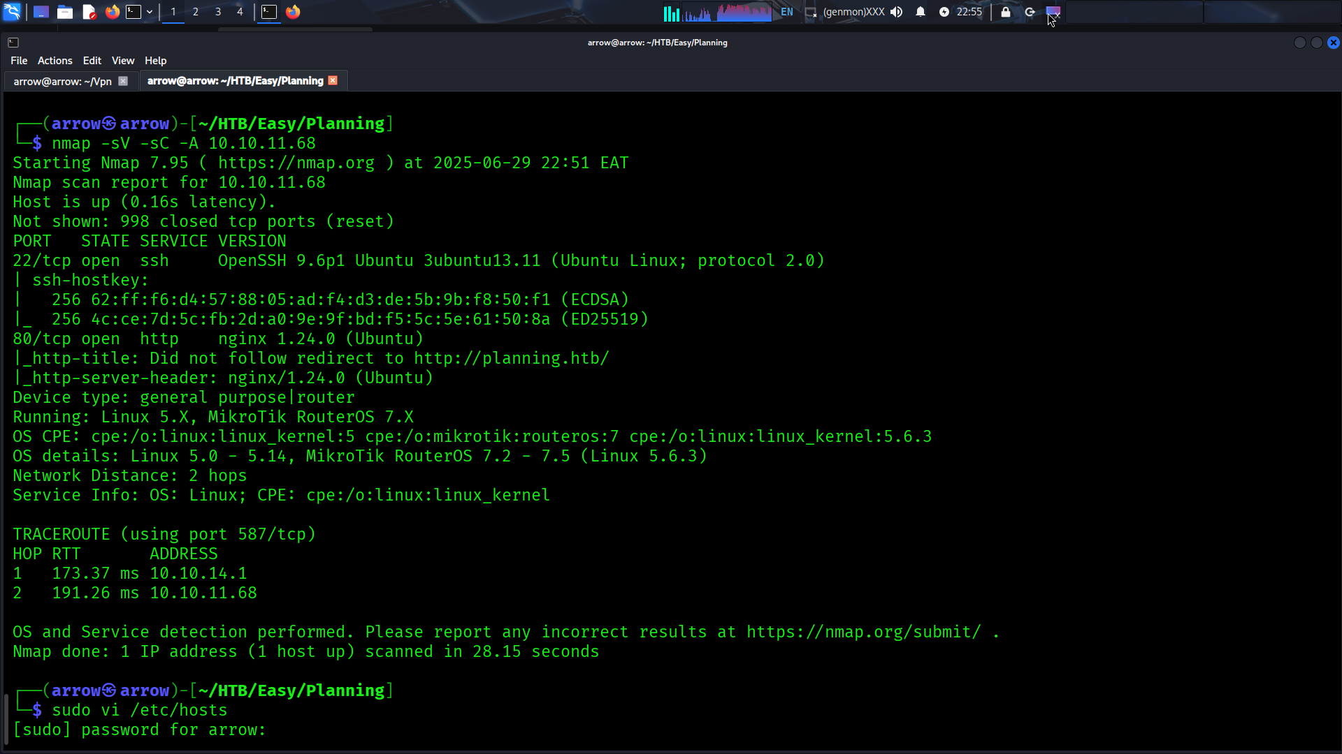The height and width of the screenshot is (754, 1342).
Task: Launch the text editor from the panel
Action: (x=89, y=12)
